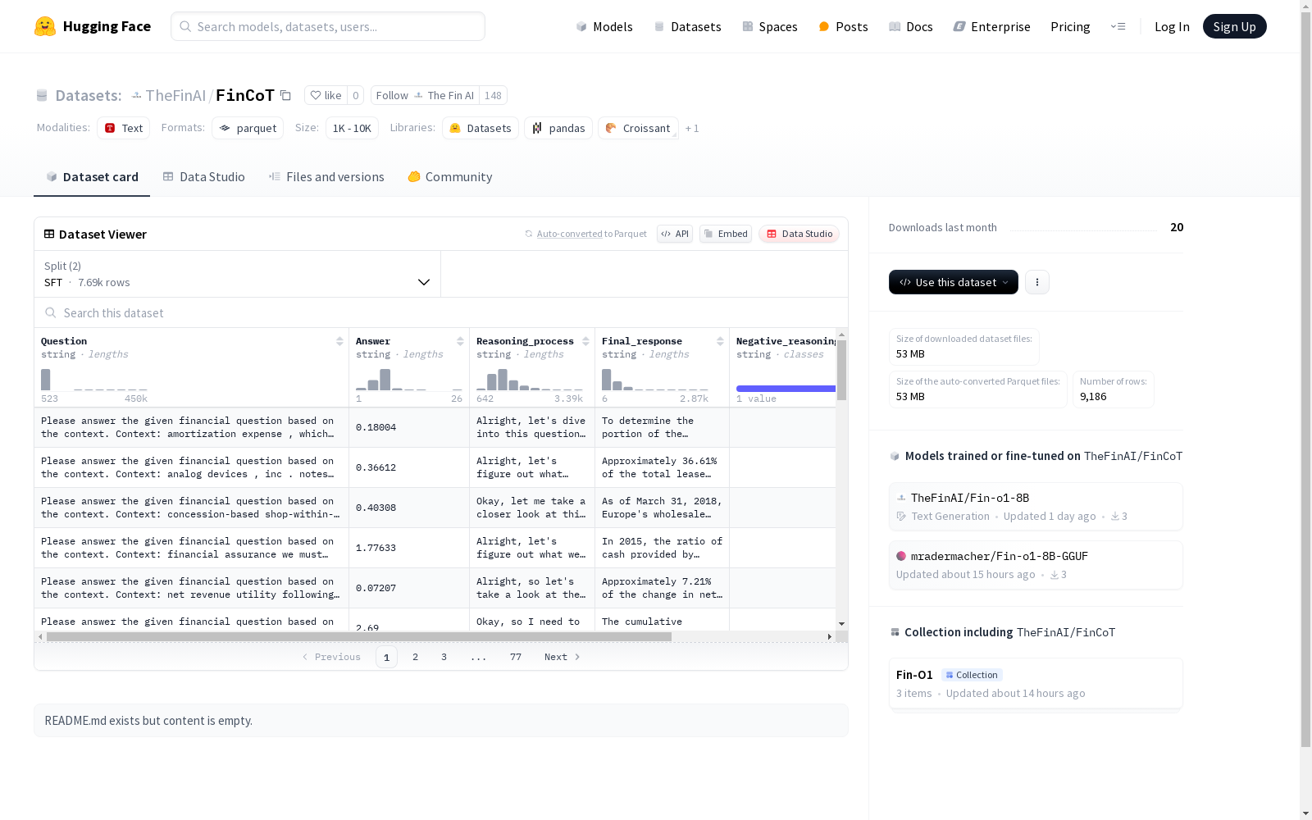
Task: Open Files and versions tab
Action: tap(326, 177)
